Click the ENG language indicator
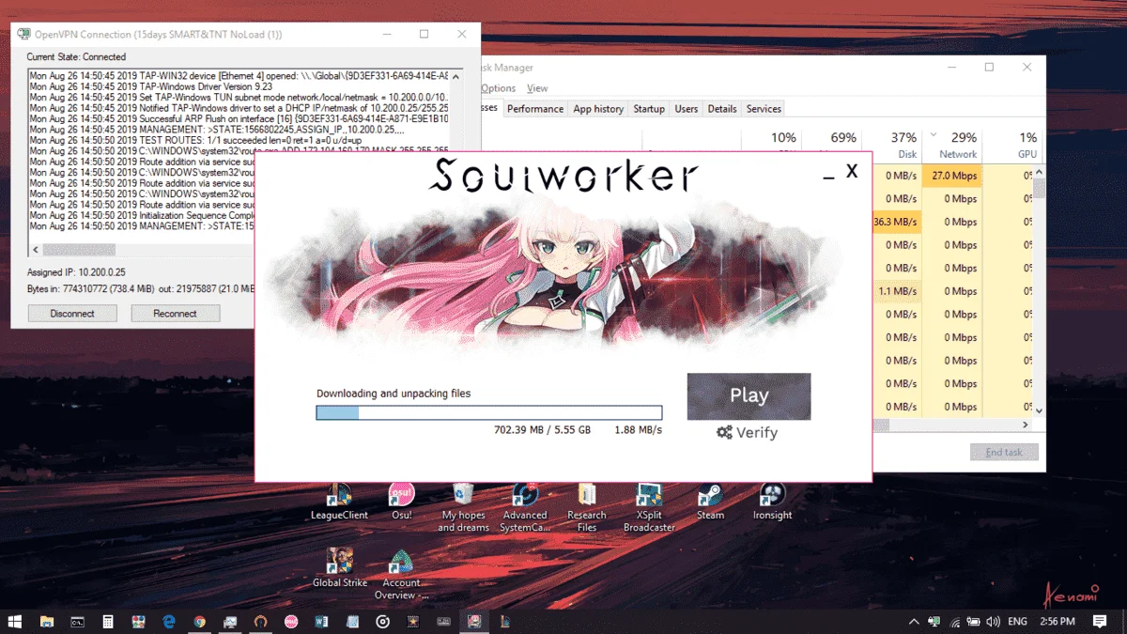 (x=1017, y=621)
